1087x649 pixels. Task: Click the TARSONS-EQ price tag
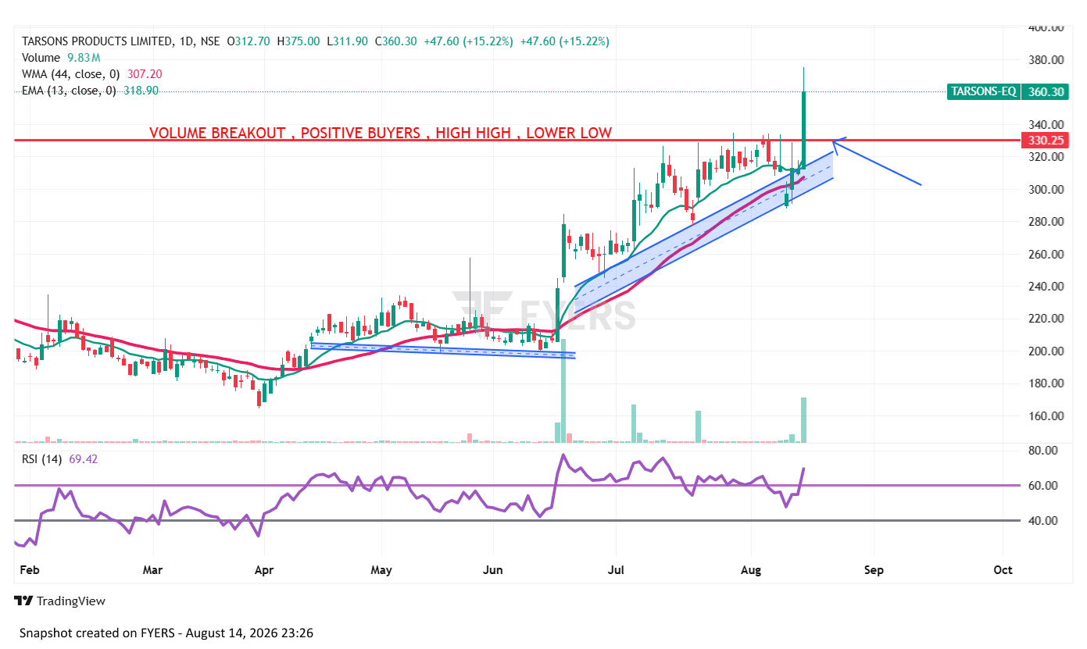(x=983, y=91)
